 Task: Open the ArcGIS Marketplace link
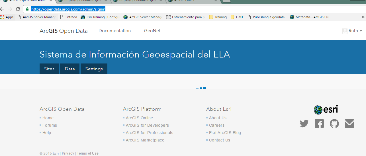coord(145,140)
